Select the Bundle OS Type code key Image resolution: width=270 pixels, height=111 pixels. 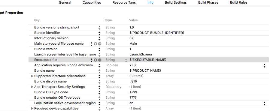click(51, 92)
